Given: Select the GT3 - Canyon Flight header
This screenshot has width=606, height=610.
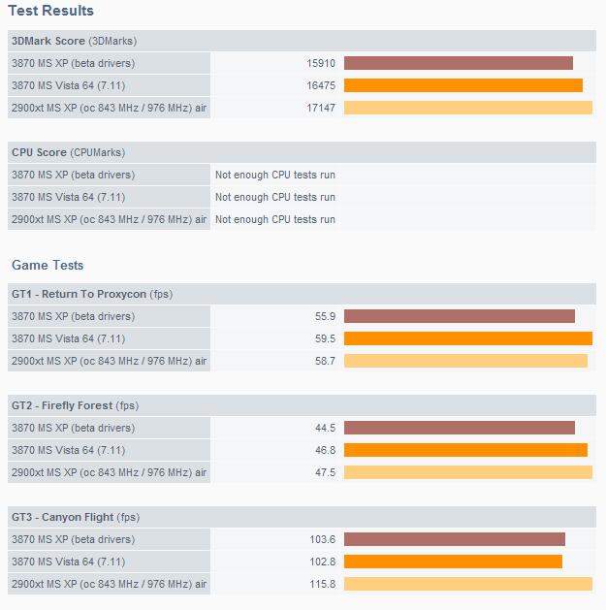Looking at the screenshot, I should pos(76,517).
